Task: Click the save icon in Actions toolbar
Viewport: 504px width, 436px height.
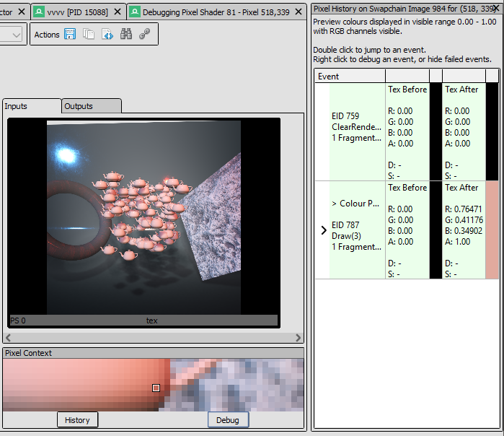Action: click(70, 34)
